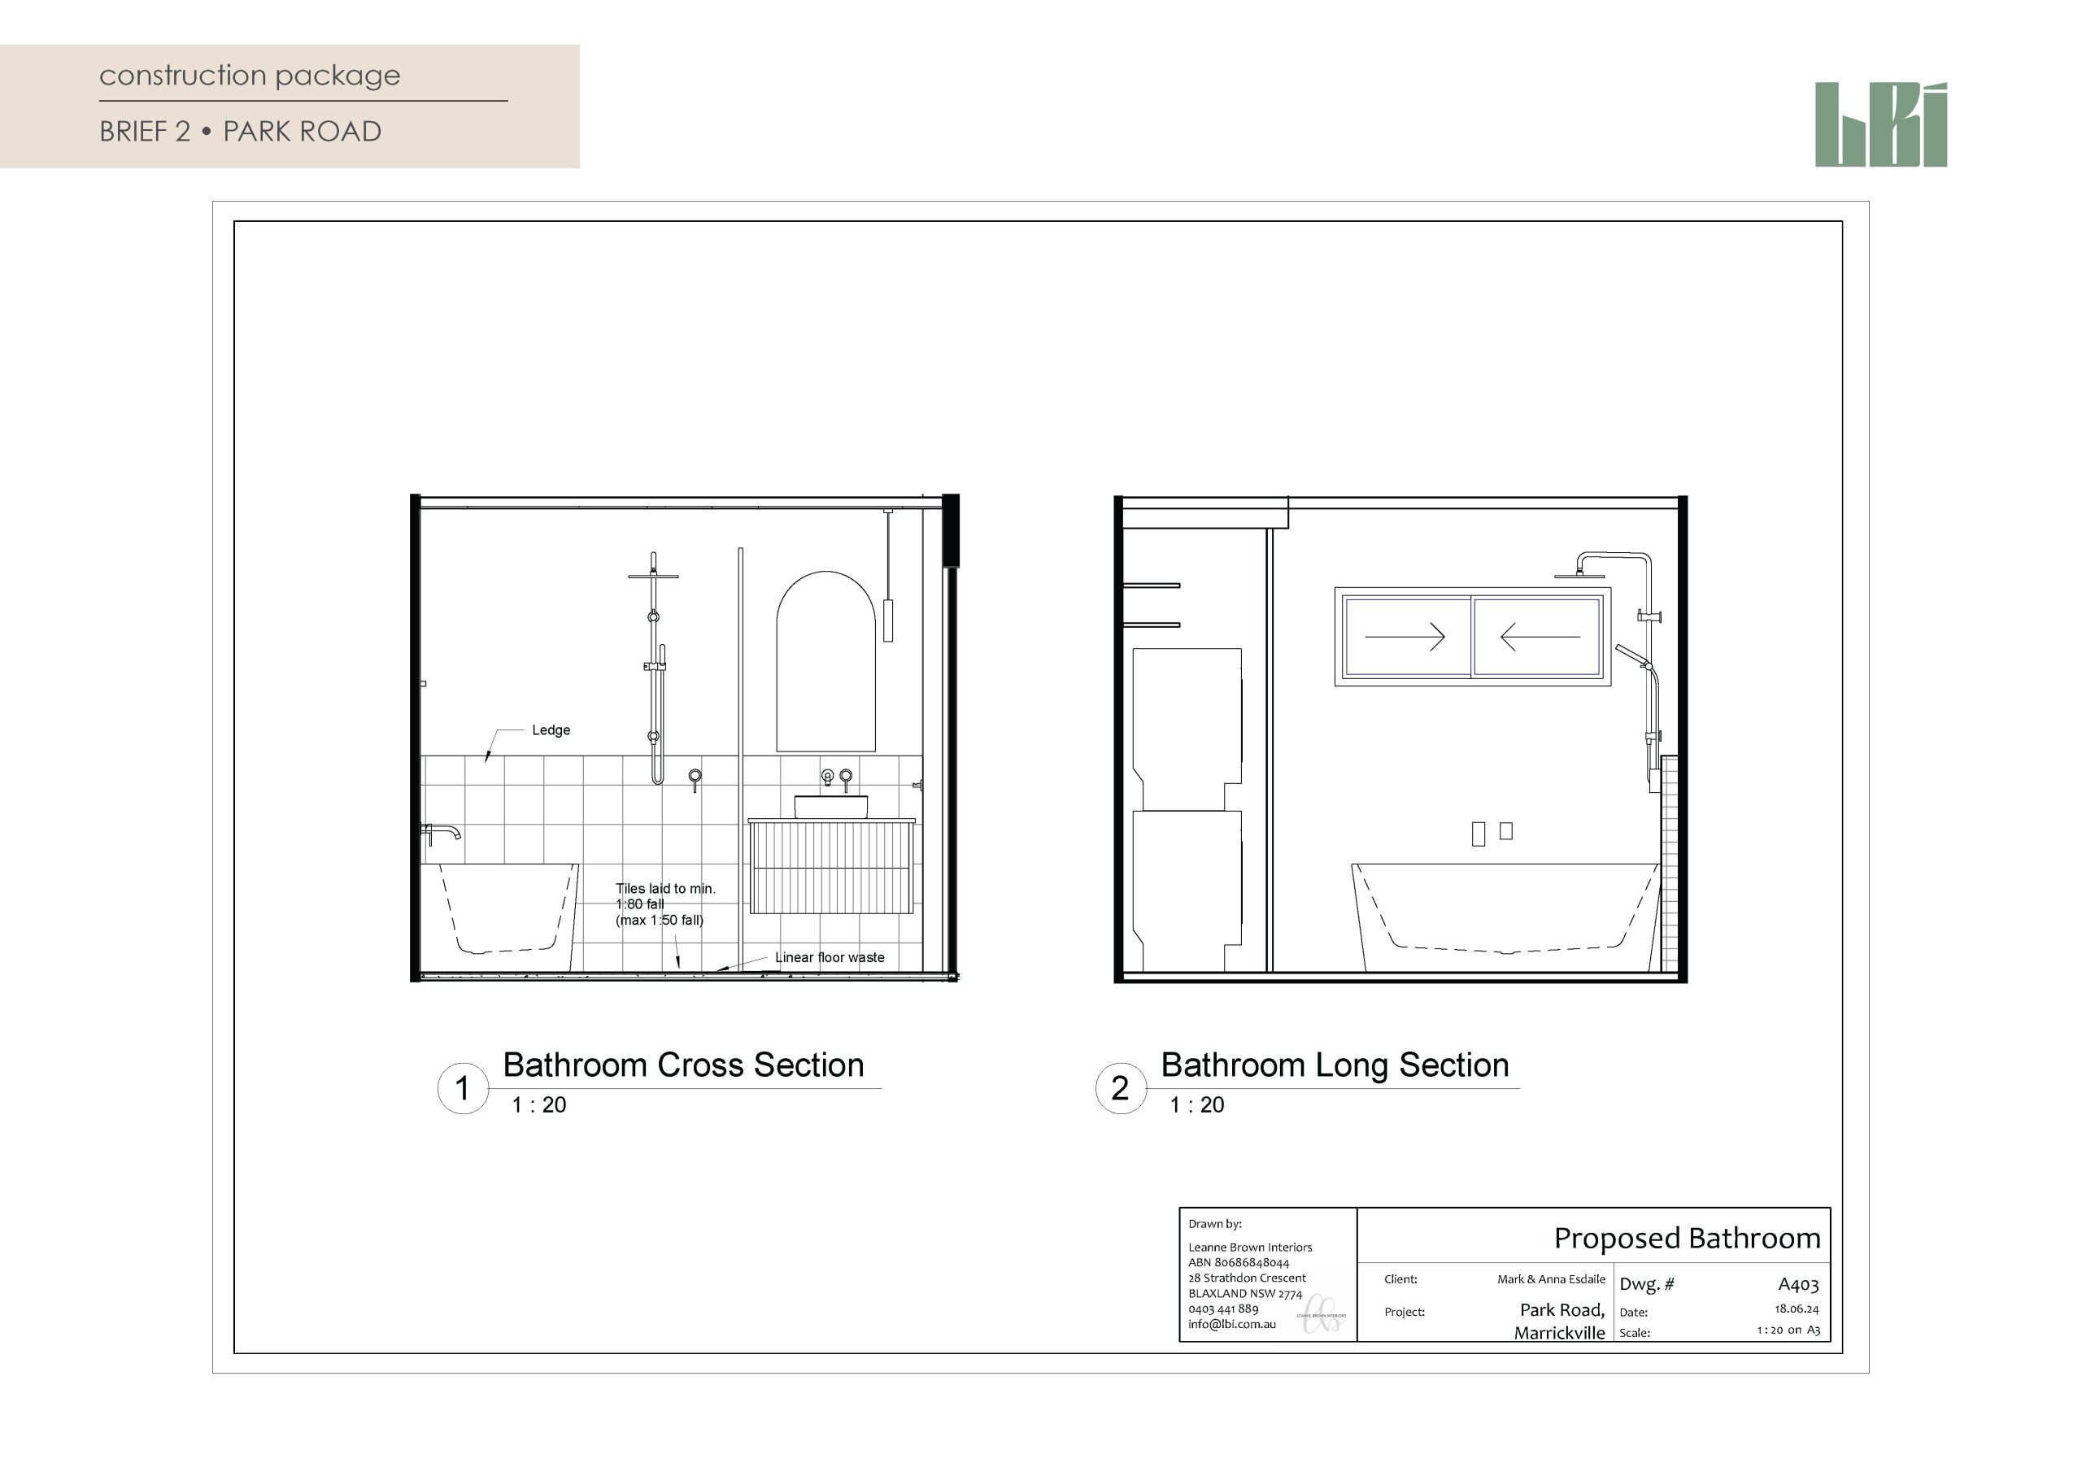The width and height of the screenshot is (2082, 1472).
Task: Click the 'construction package' header text
Action: (250, 76)
